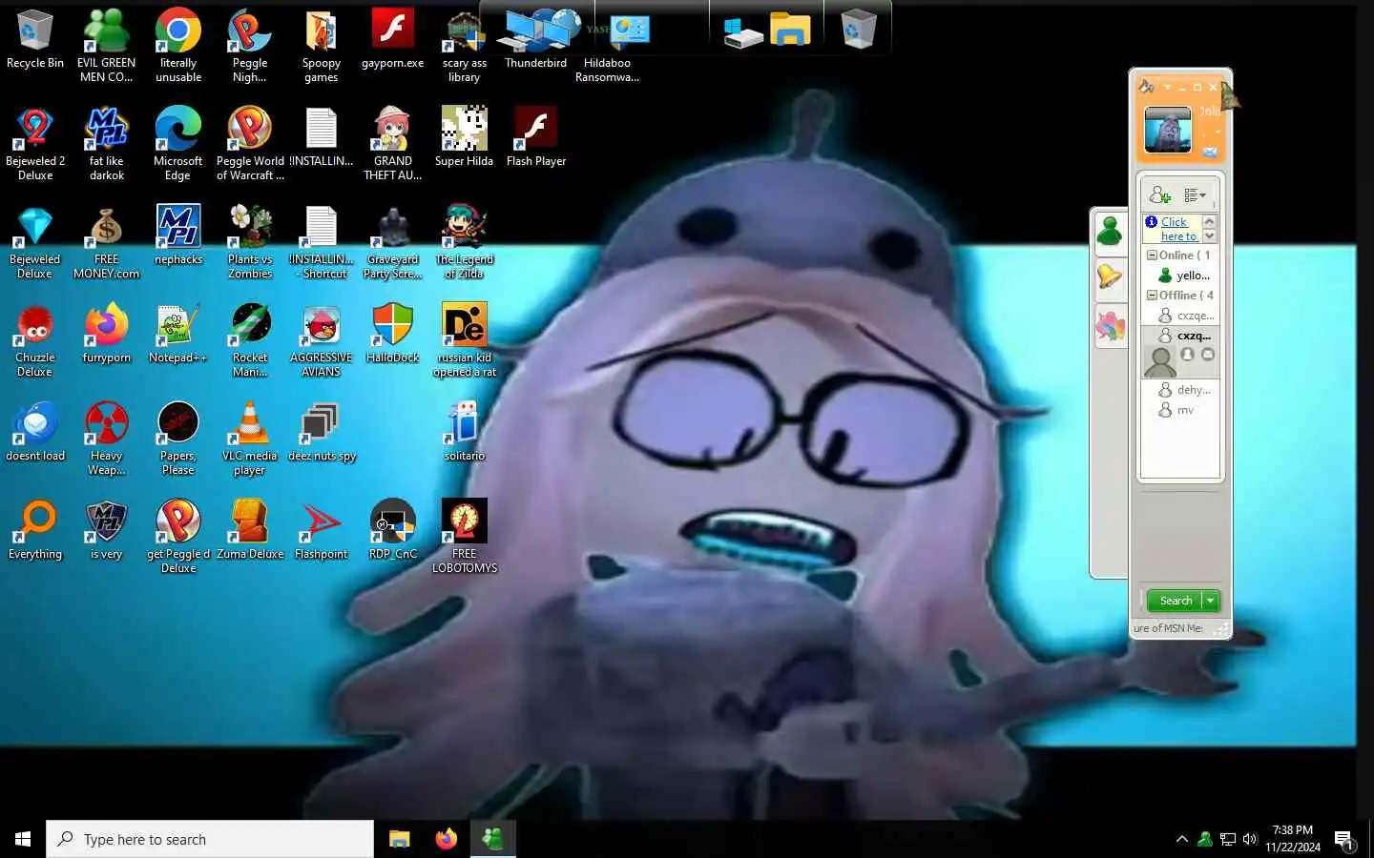
Task: Switch to the pink butterfly tab
Action: tap(1109, 327)
